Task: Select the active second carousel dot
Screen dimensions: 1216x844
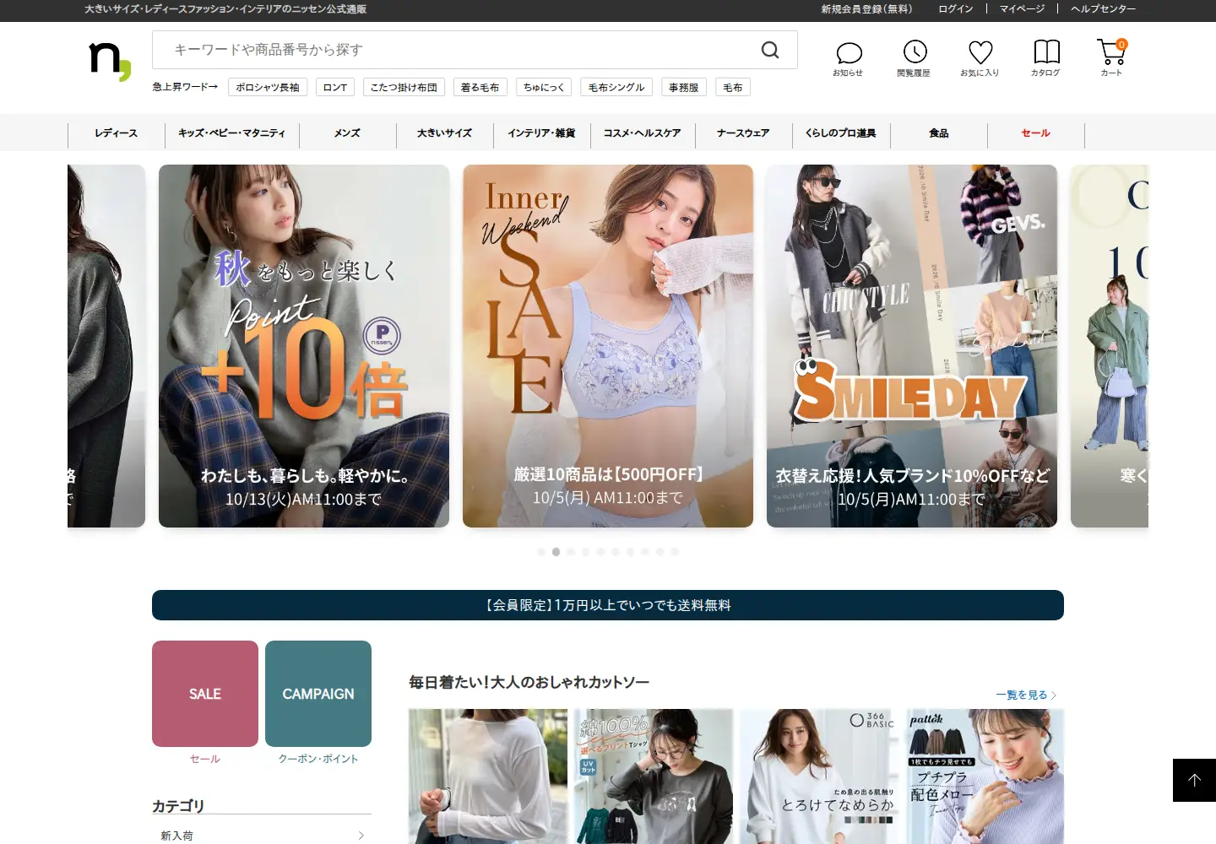Action: [x=556, y=552]
